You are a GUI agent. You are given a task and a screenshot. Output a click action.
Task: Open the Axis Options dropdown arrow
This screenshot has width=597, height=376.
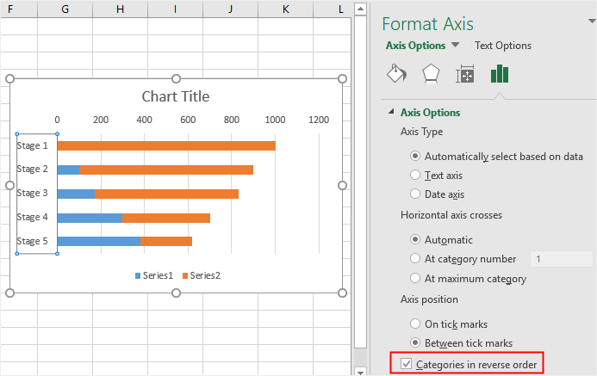pos(455,46)
